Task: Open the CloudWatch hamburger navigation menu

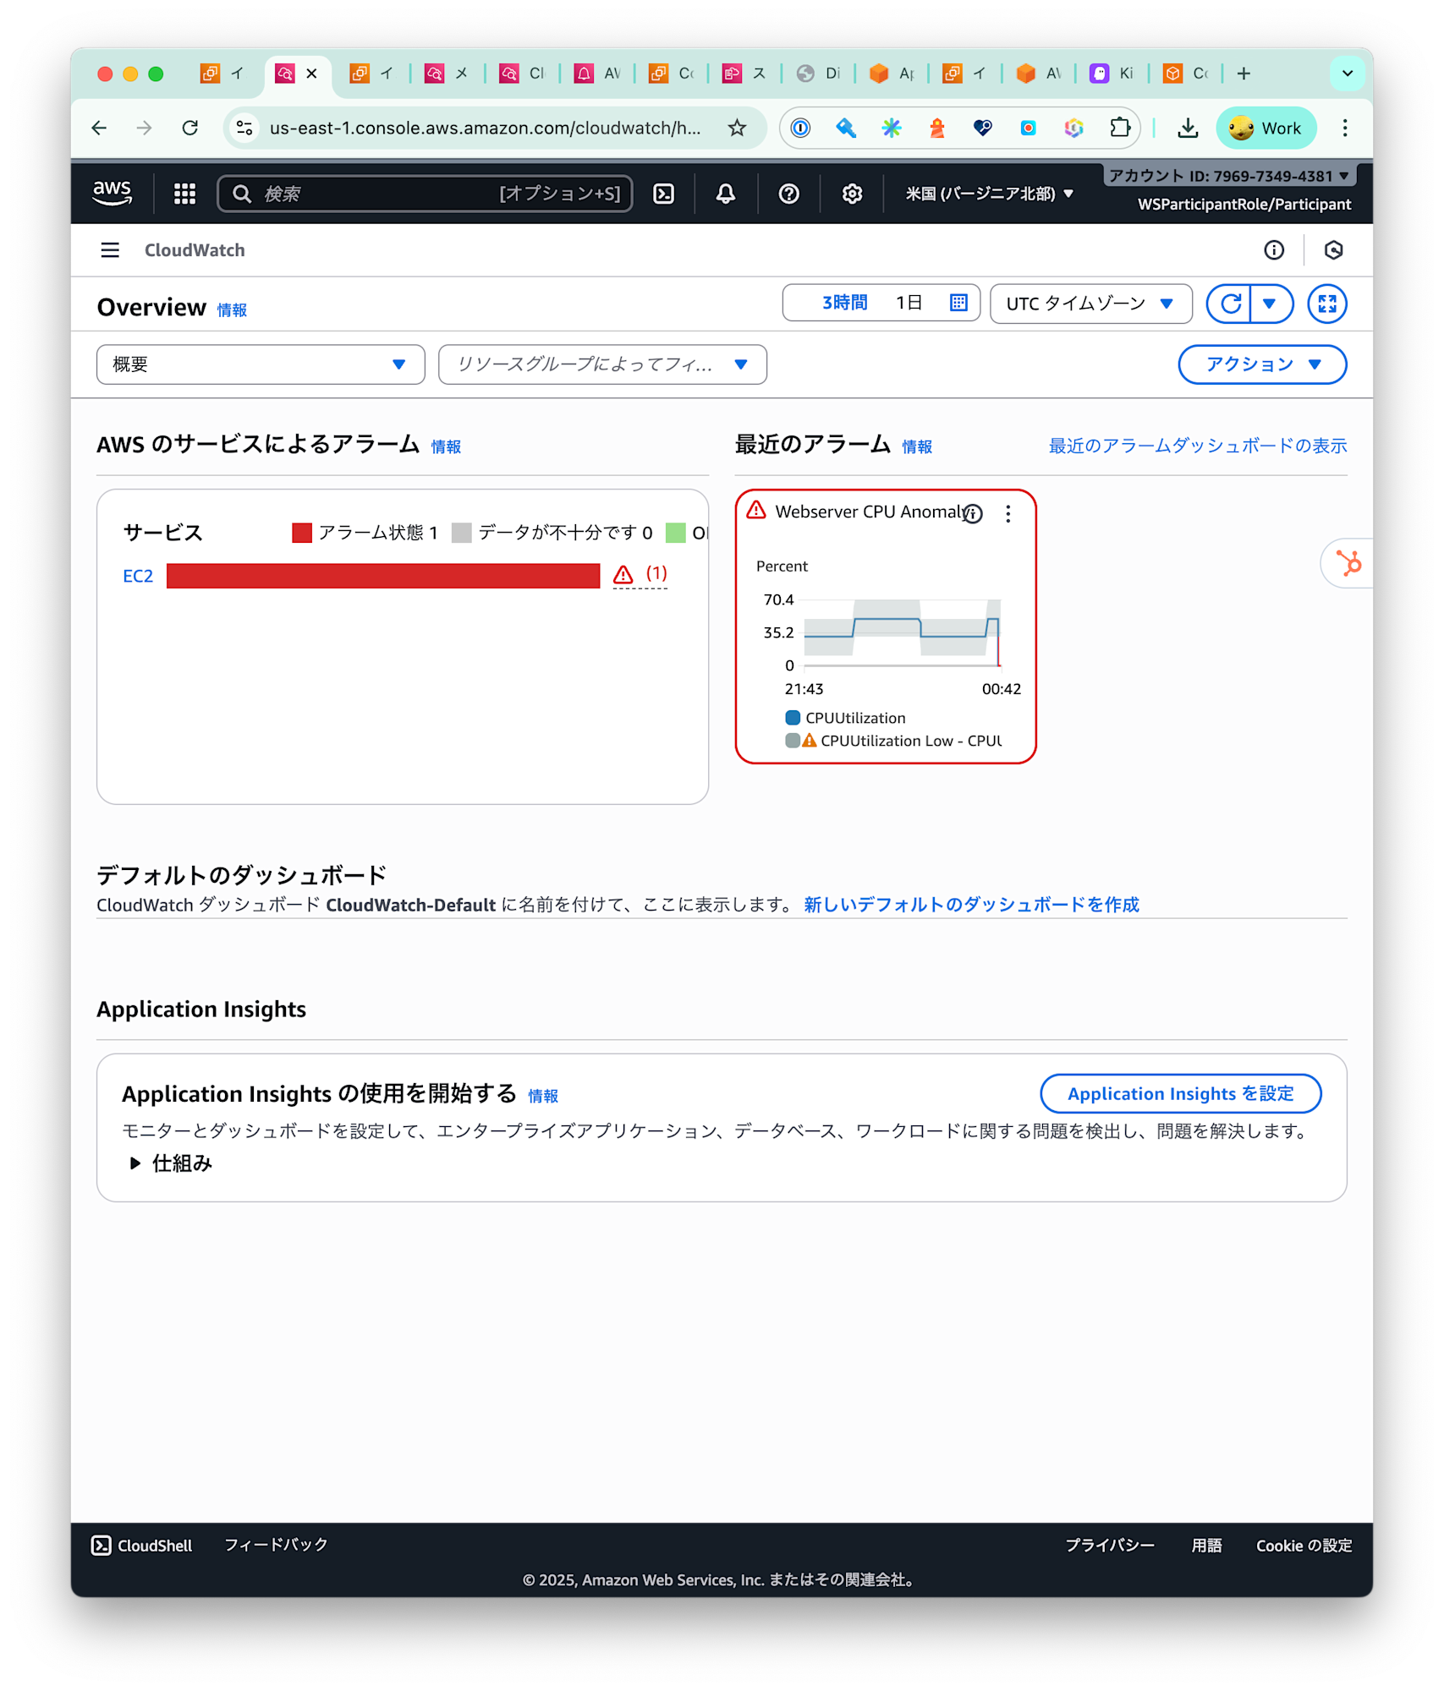Action: [110, 250]
